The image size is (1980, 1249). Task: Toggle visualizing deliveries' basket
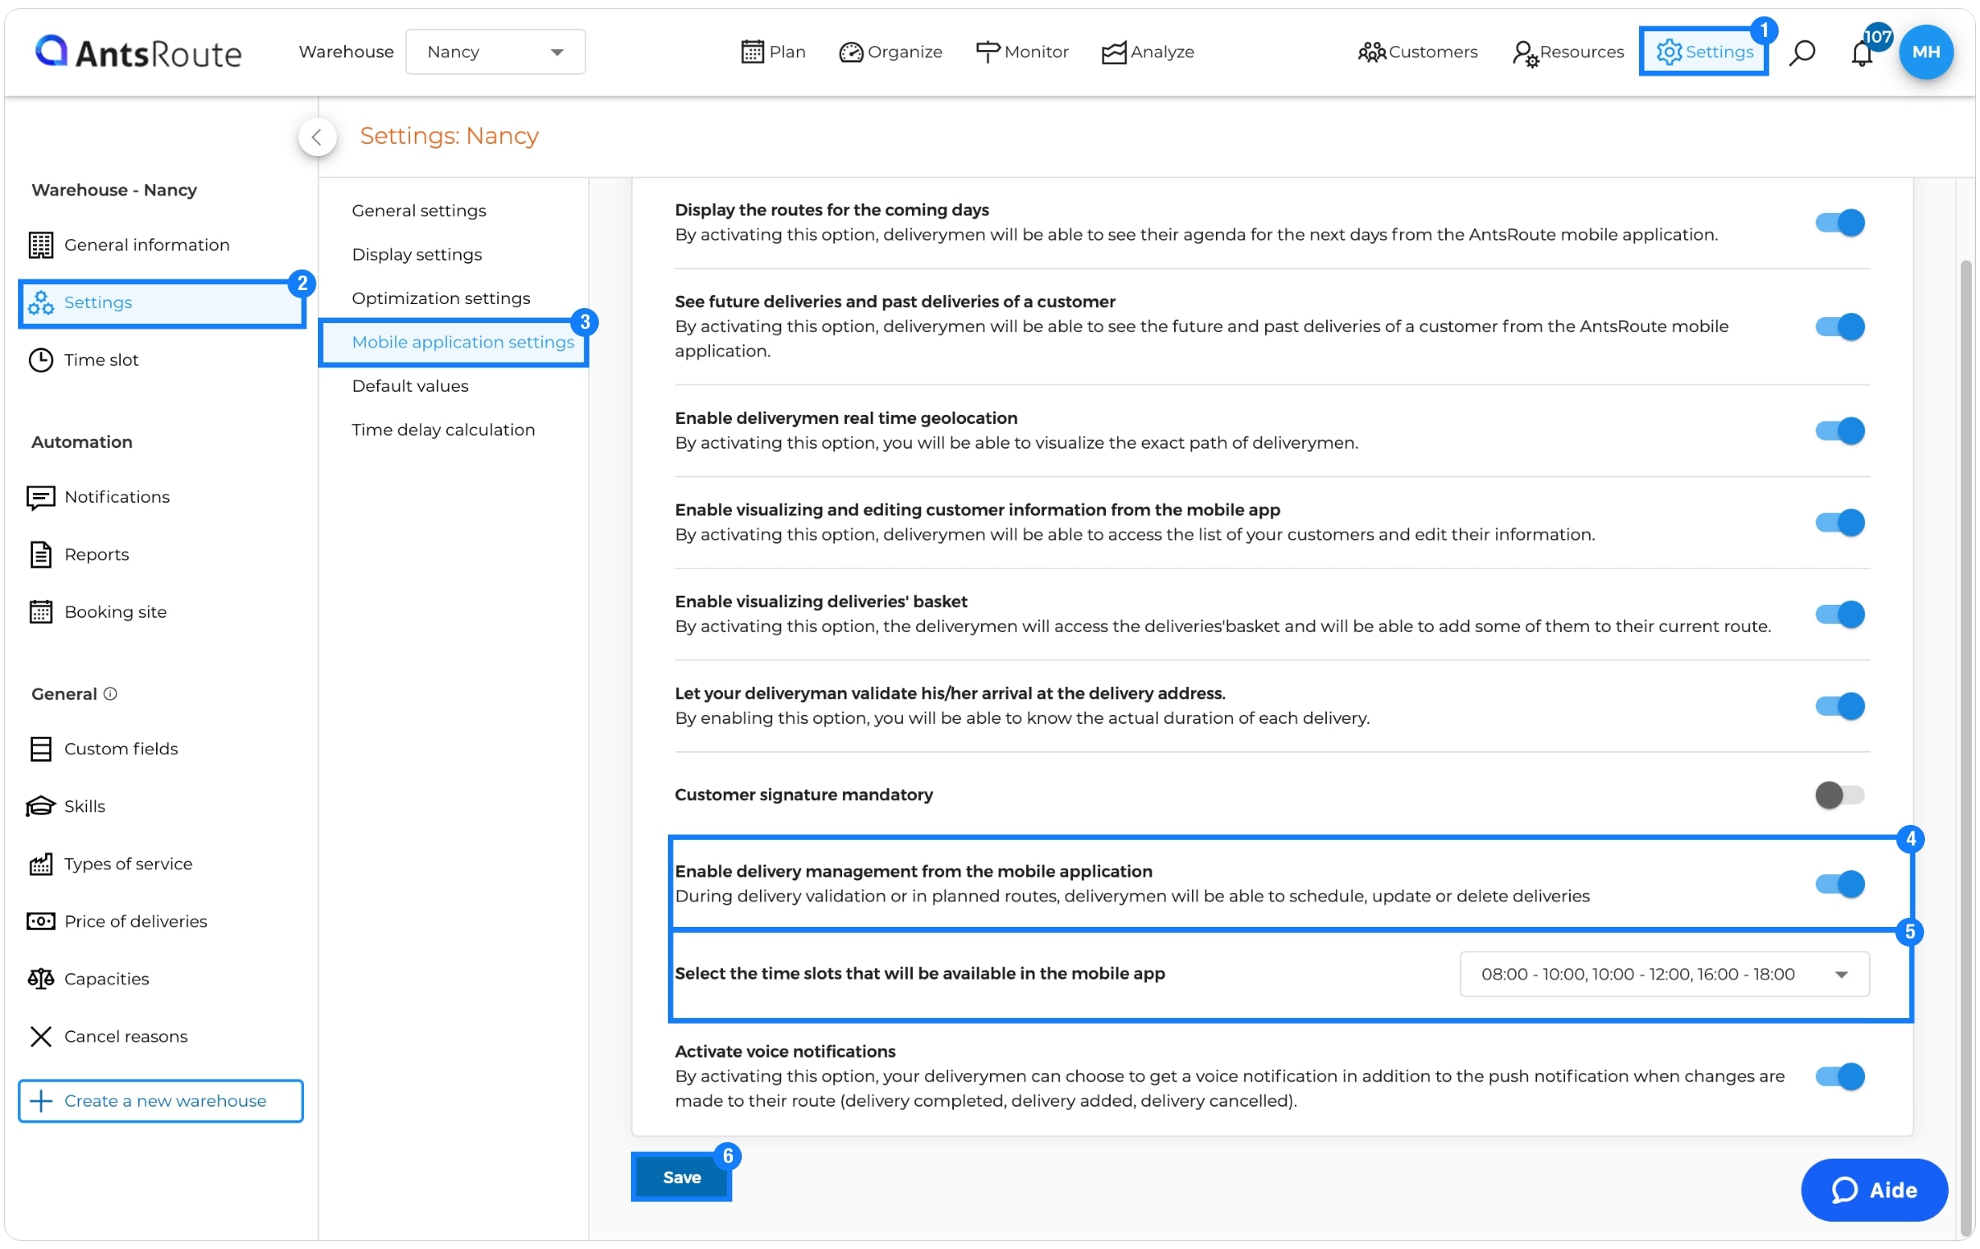1840,614
